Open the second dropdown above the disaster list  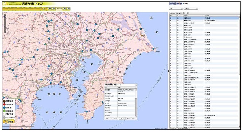(x=191, y=9)
